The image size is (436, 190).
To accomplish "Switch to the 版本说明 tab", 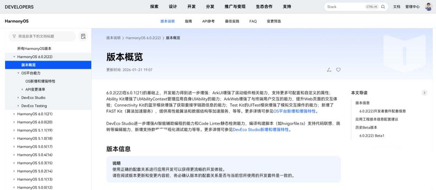I will click(x=167, y=21).
